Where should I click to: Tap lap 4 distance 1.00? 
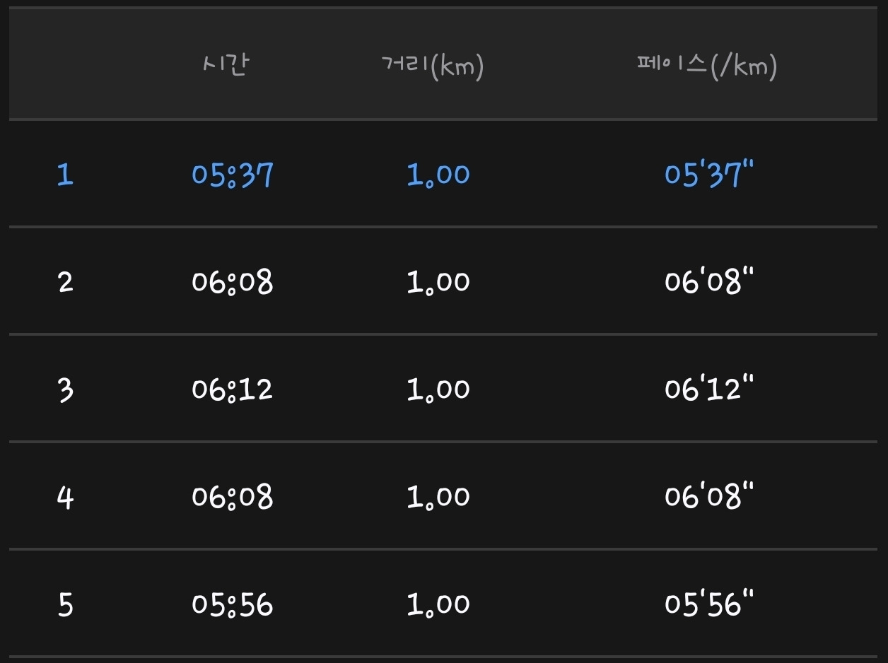438,497
